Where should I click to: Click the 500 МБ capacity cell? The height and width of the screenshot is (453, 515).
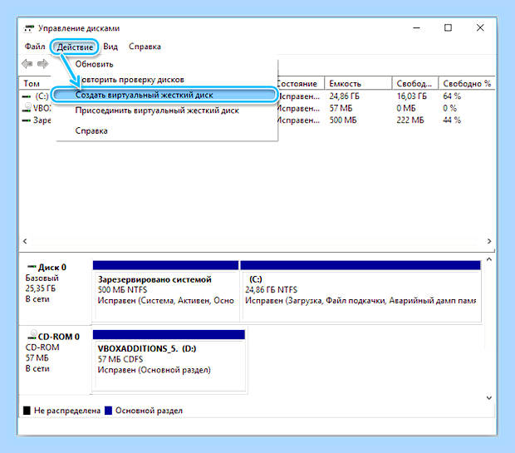pyautogui.click(x=343, y=120)
